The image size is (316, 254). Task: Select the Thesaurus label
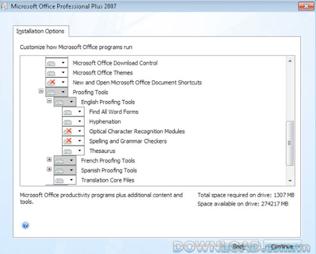[102, 151]
